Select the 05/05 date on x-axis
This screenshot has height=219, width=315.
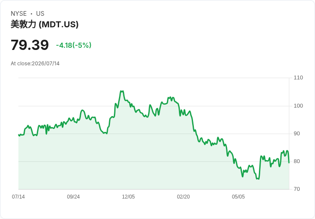238,197
